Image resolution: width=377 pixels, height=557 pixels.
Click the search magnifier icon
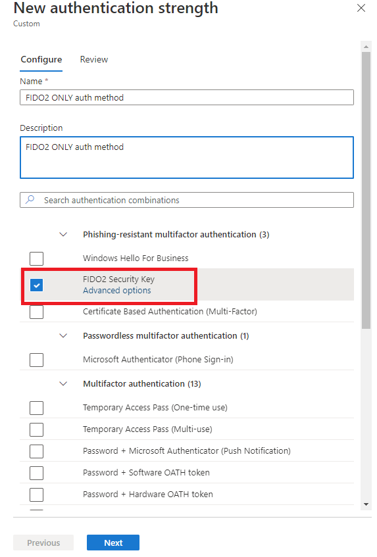click(x=30, y=200)
